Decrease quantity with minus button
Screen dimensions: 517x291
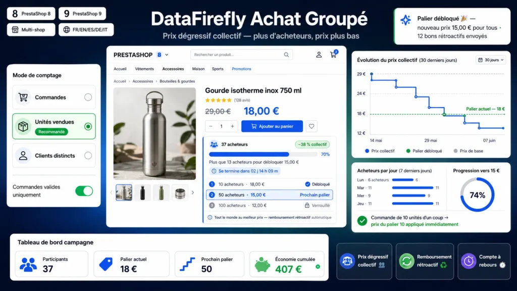211,126
